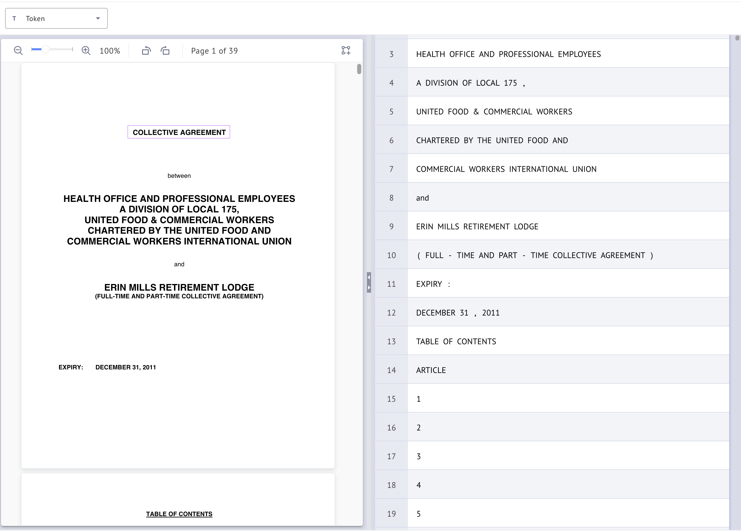
Task: Select line 5 UNITED FOOD & COMMERCIAL WORKERS
Action: coord(552,111)
